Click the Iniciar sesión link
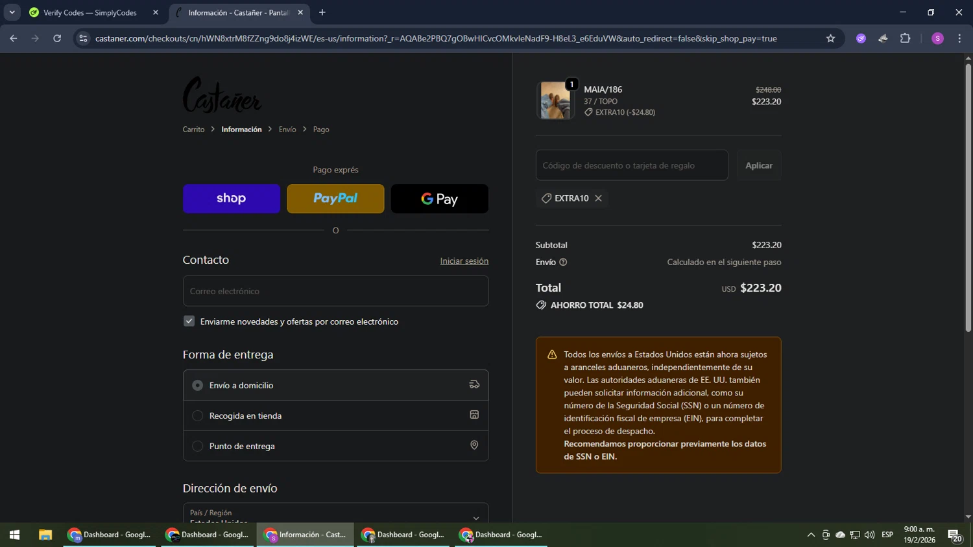 click(x=464, y=261)
